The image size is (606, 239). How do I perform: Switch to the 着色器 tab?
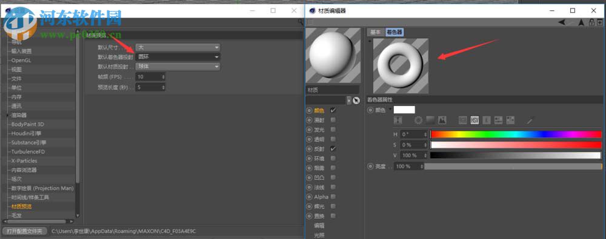(395, 32)
